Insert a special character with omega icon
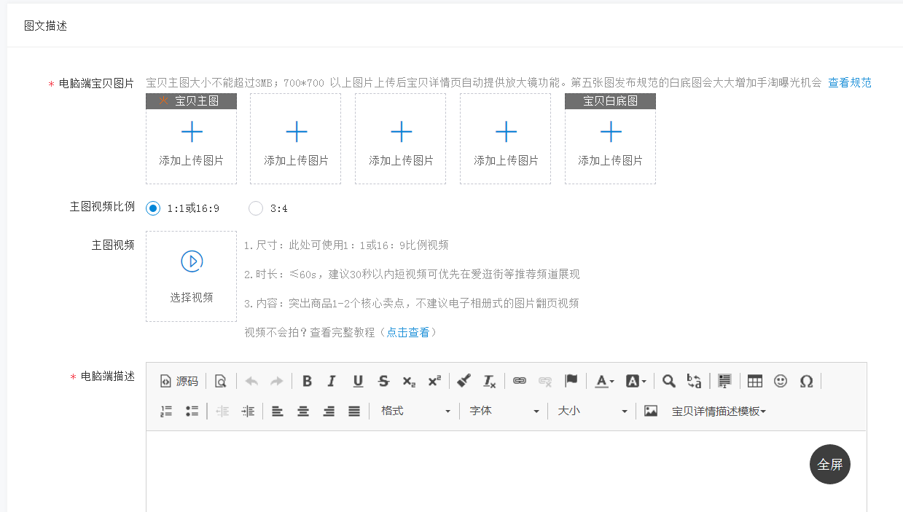 (x=806, y=381)
